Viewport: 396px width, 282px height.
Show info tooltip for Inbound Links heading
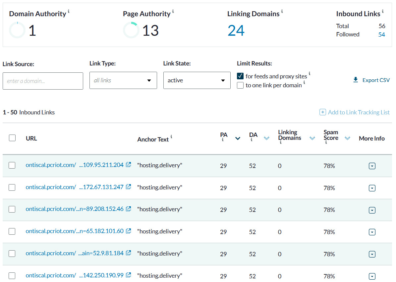383,11
